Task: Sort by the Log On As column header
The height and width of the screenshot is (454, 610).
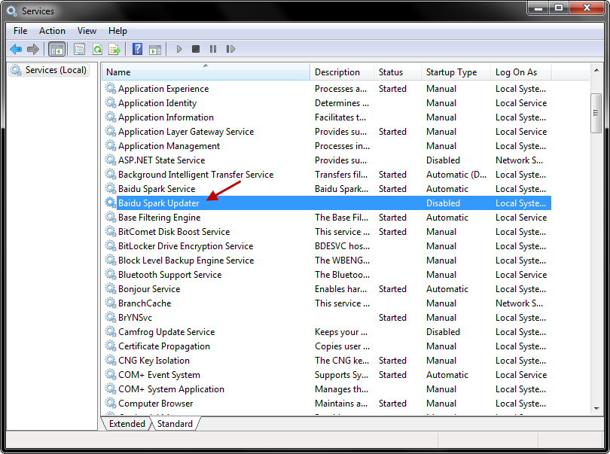Action: point(521,72)
